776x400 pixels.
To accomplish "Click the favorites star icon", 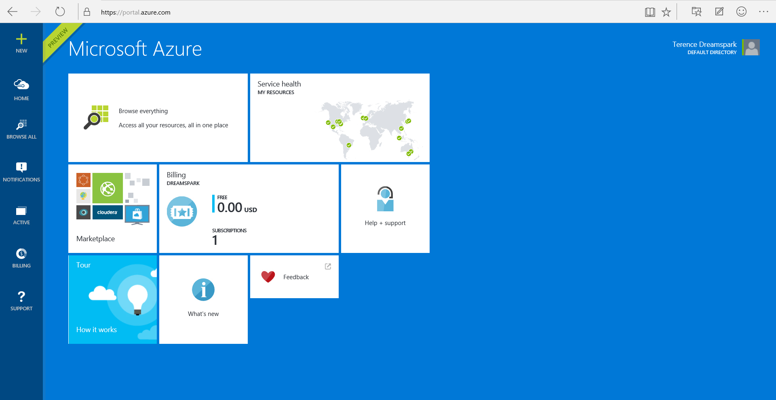I will pos(666,12).
